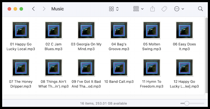Click filename 07 The Honey Dripper.mp3
210x109 pixels.
(21, 84)
